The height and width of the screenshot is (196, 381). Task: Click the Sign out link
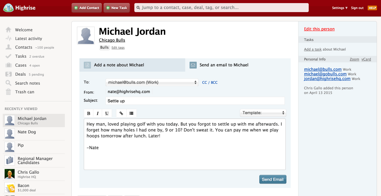[x=357, y=8]
